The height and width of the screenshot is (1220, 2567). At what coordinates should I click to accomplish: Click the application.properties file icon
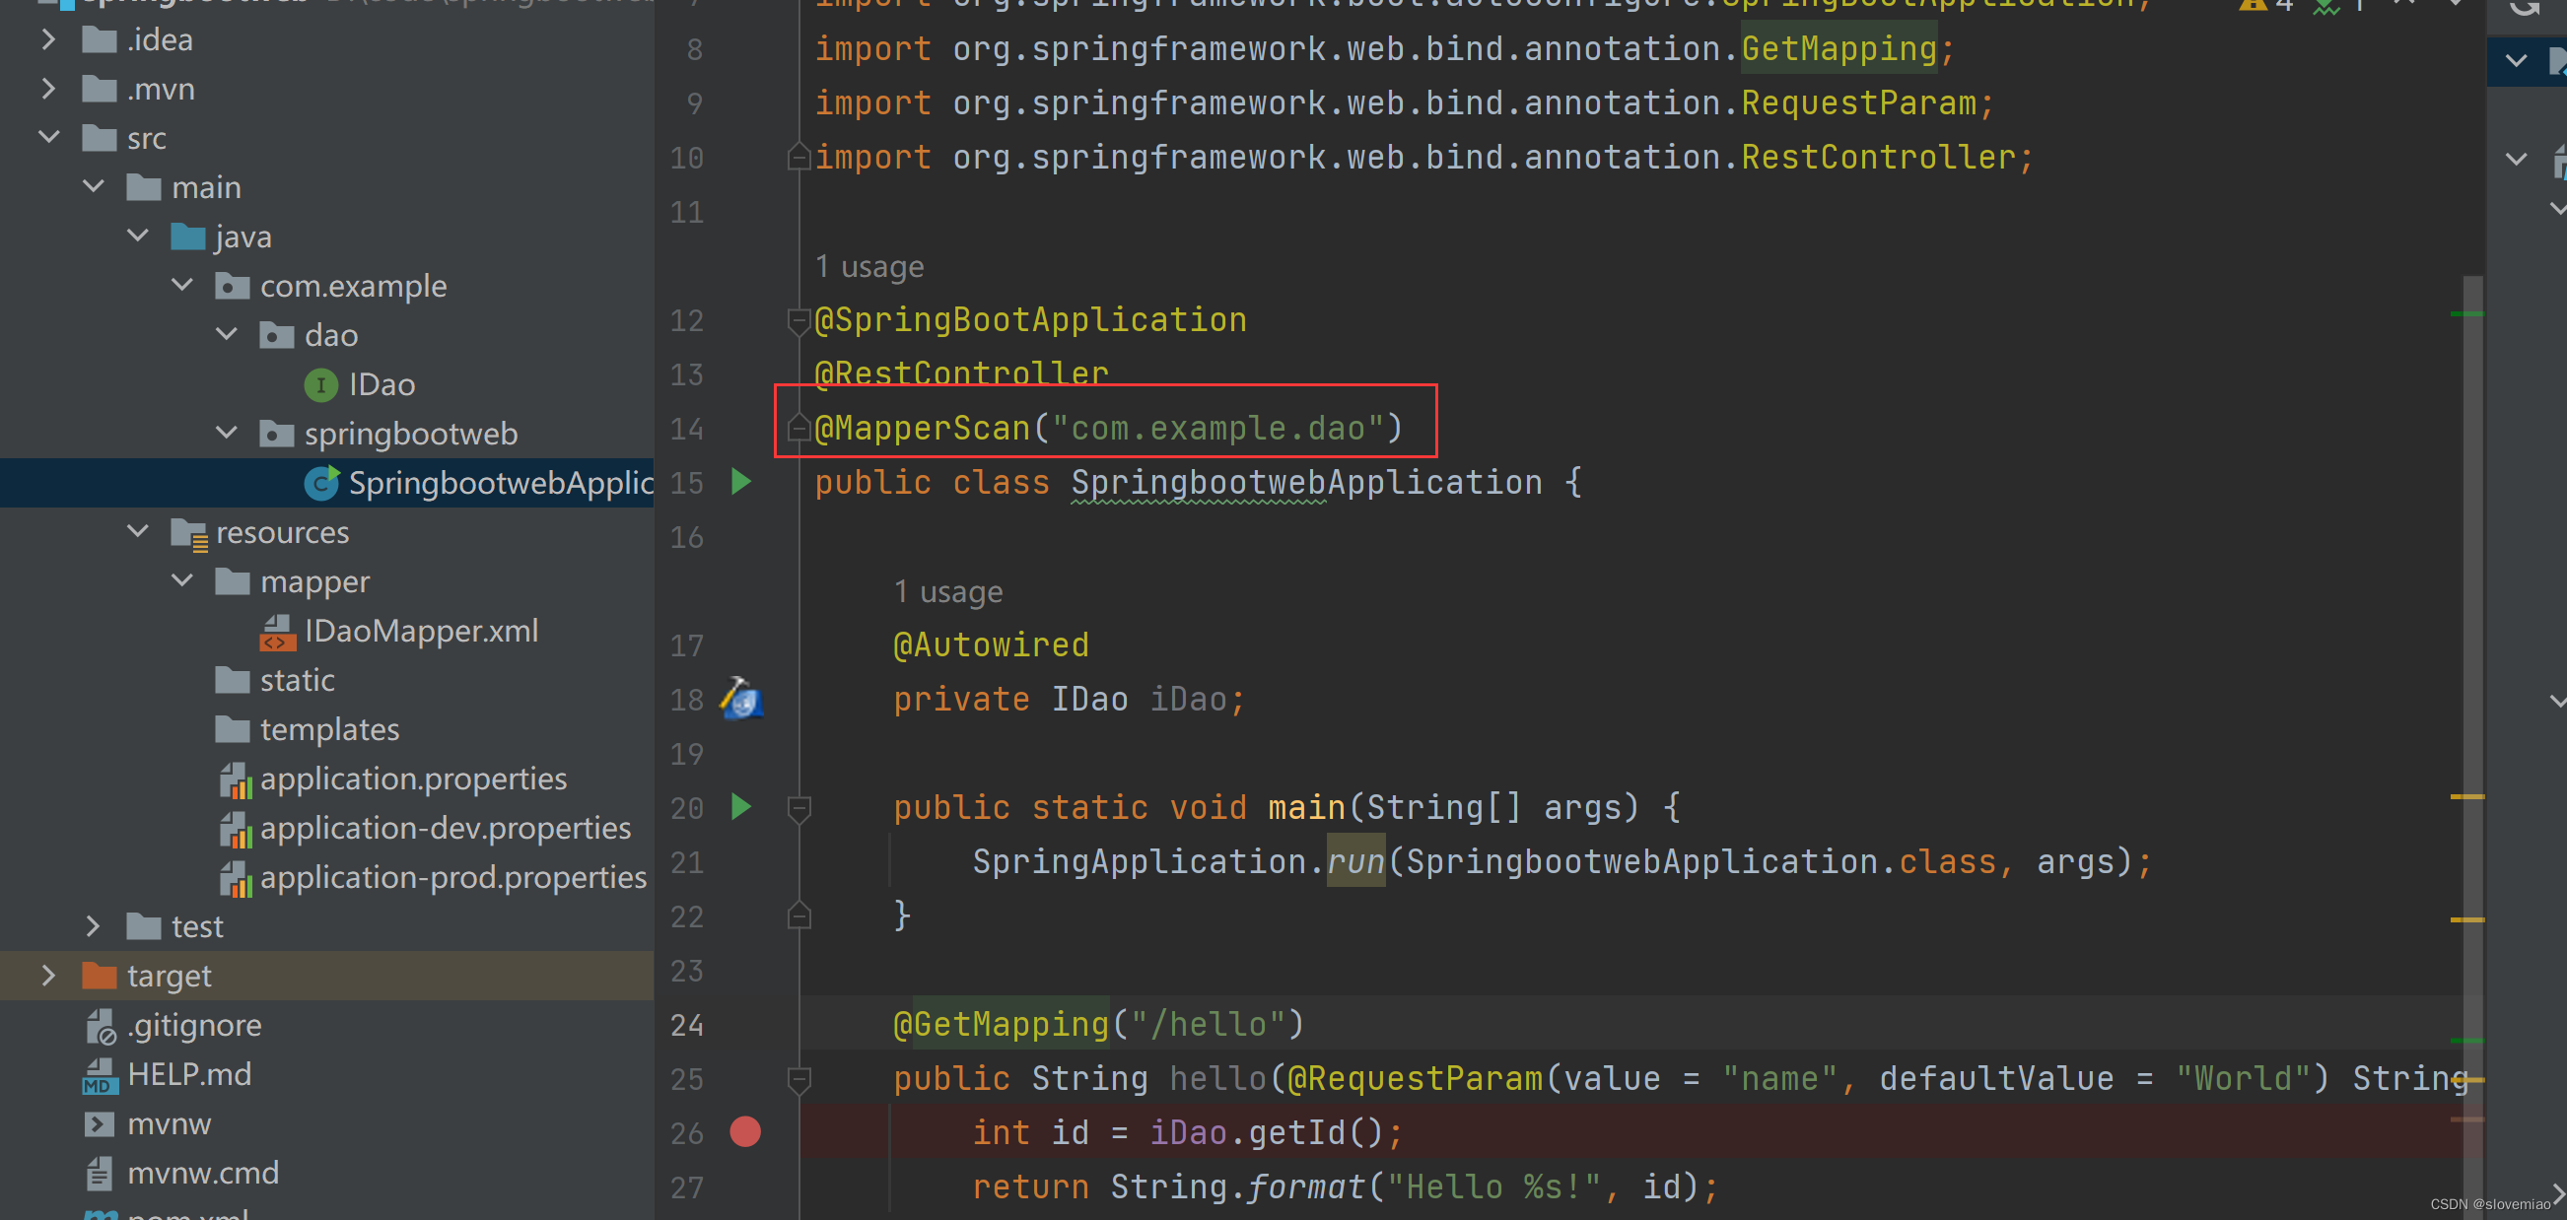[x=237, y=779]
